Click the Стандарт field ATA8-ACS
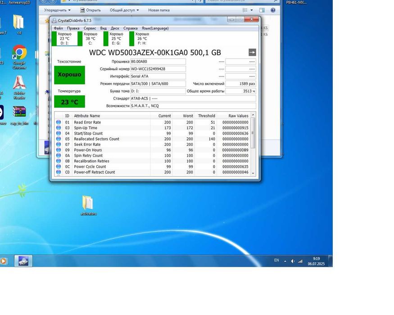The width and height of the screenshot is (394, 315). (193, 99)
